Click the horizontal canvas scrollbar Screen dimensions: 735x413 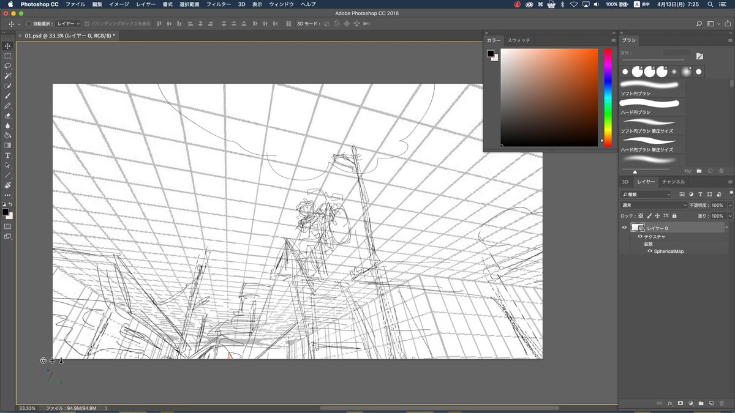tap(439, 407)
